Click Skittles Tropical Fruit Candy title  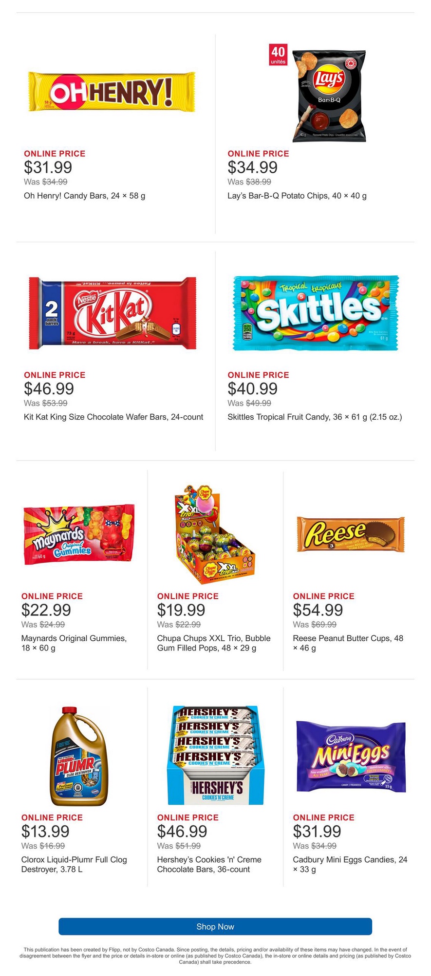pos(315,417)
